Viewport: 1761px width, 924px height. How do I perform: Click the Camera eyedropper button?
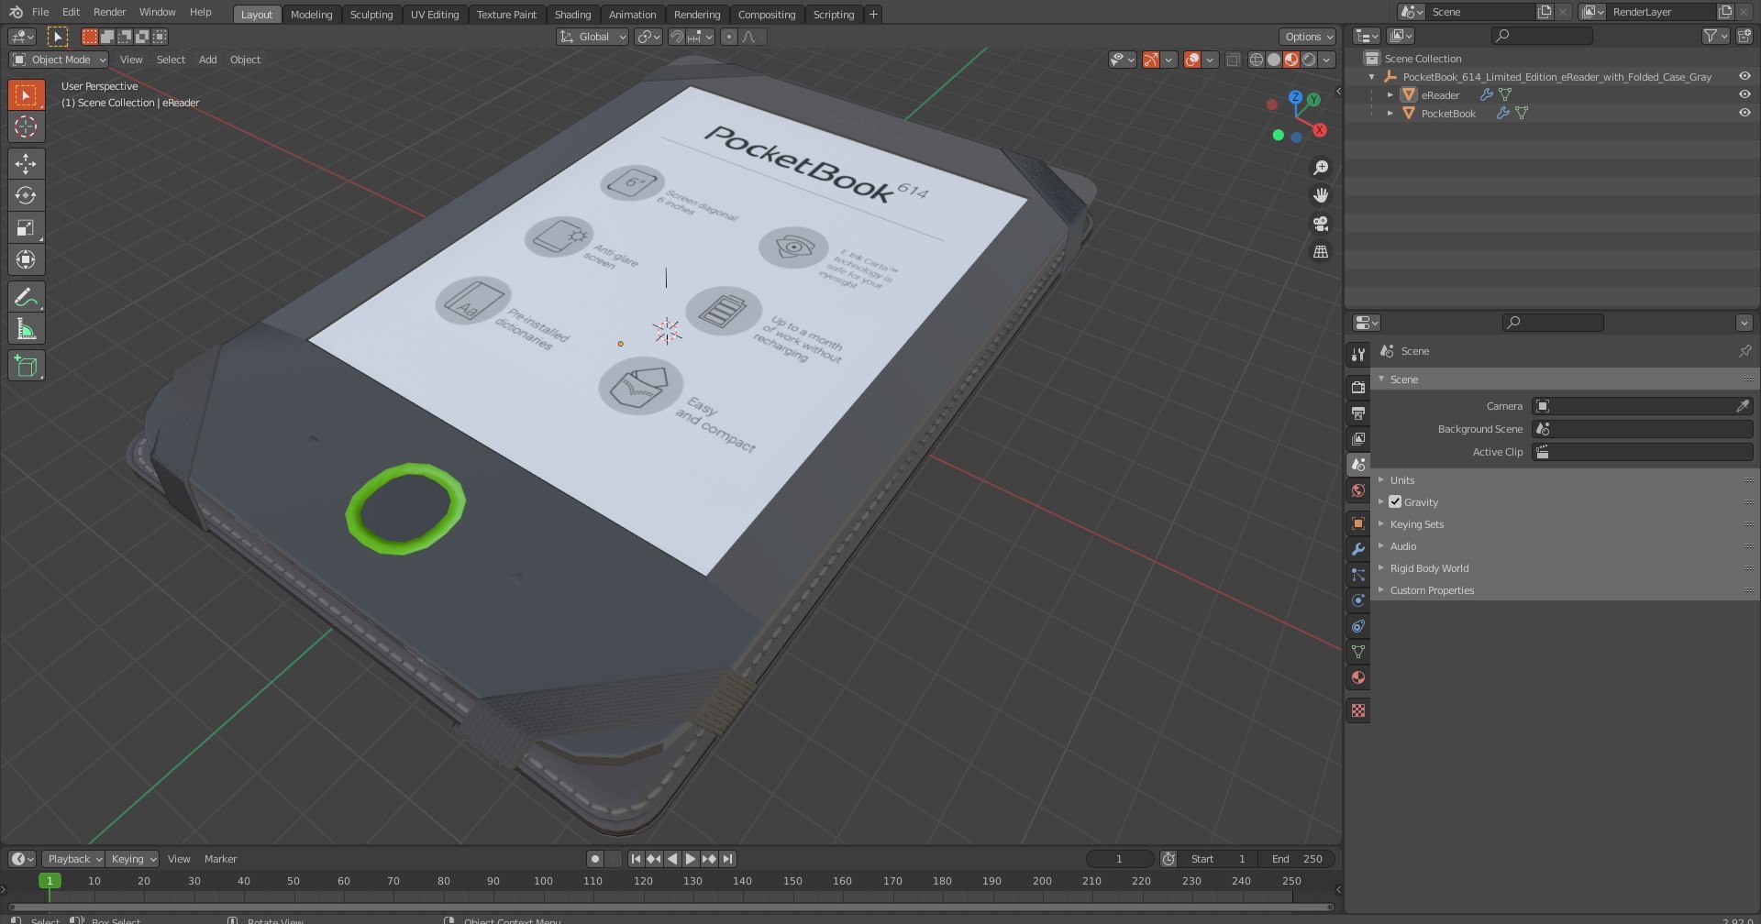tap(1743, 406)
